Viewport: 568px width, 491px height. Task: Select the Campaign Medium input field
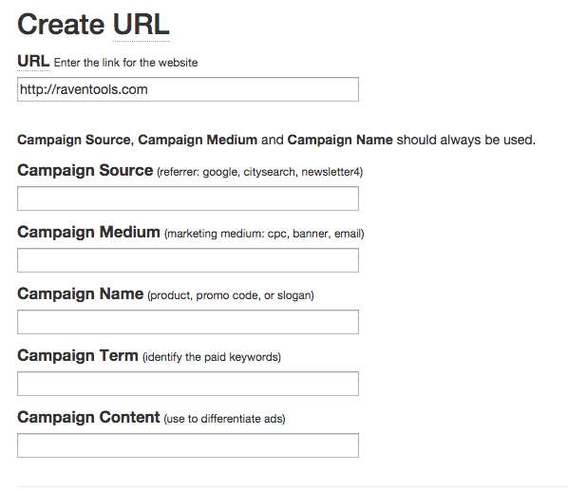[188, 260]
